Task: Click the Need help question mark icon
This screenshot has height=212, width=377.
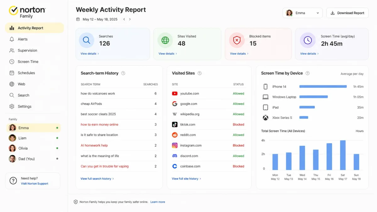Action: (x=13, y=181)
